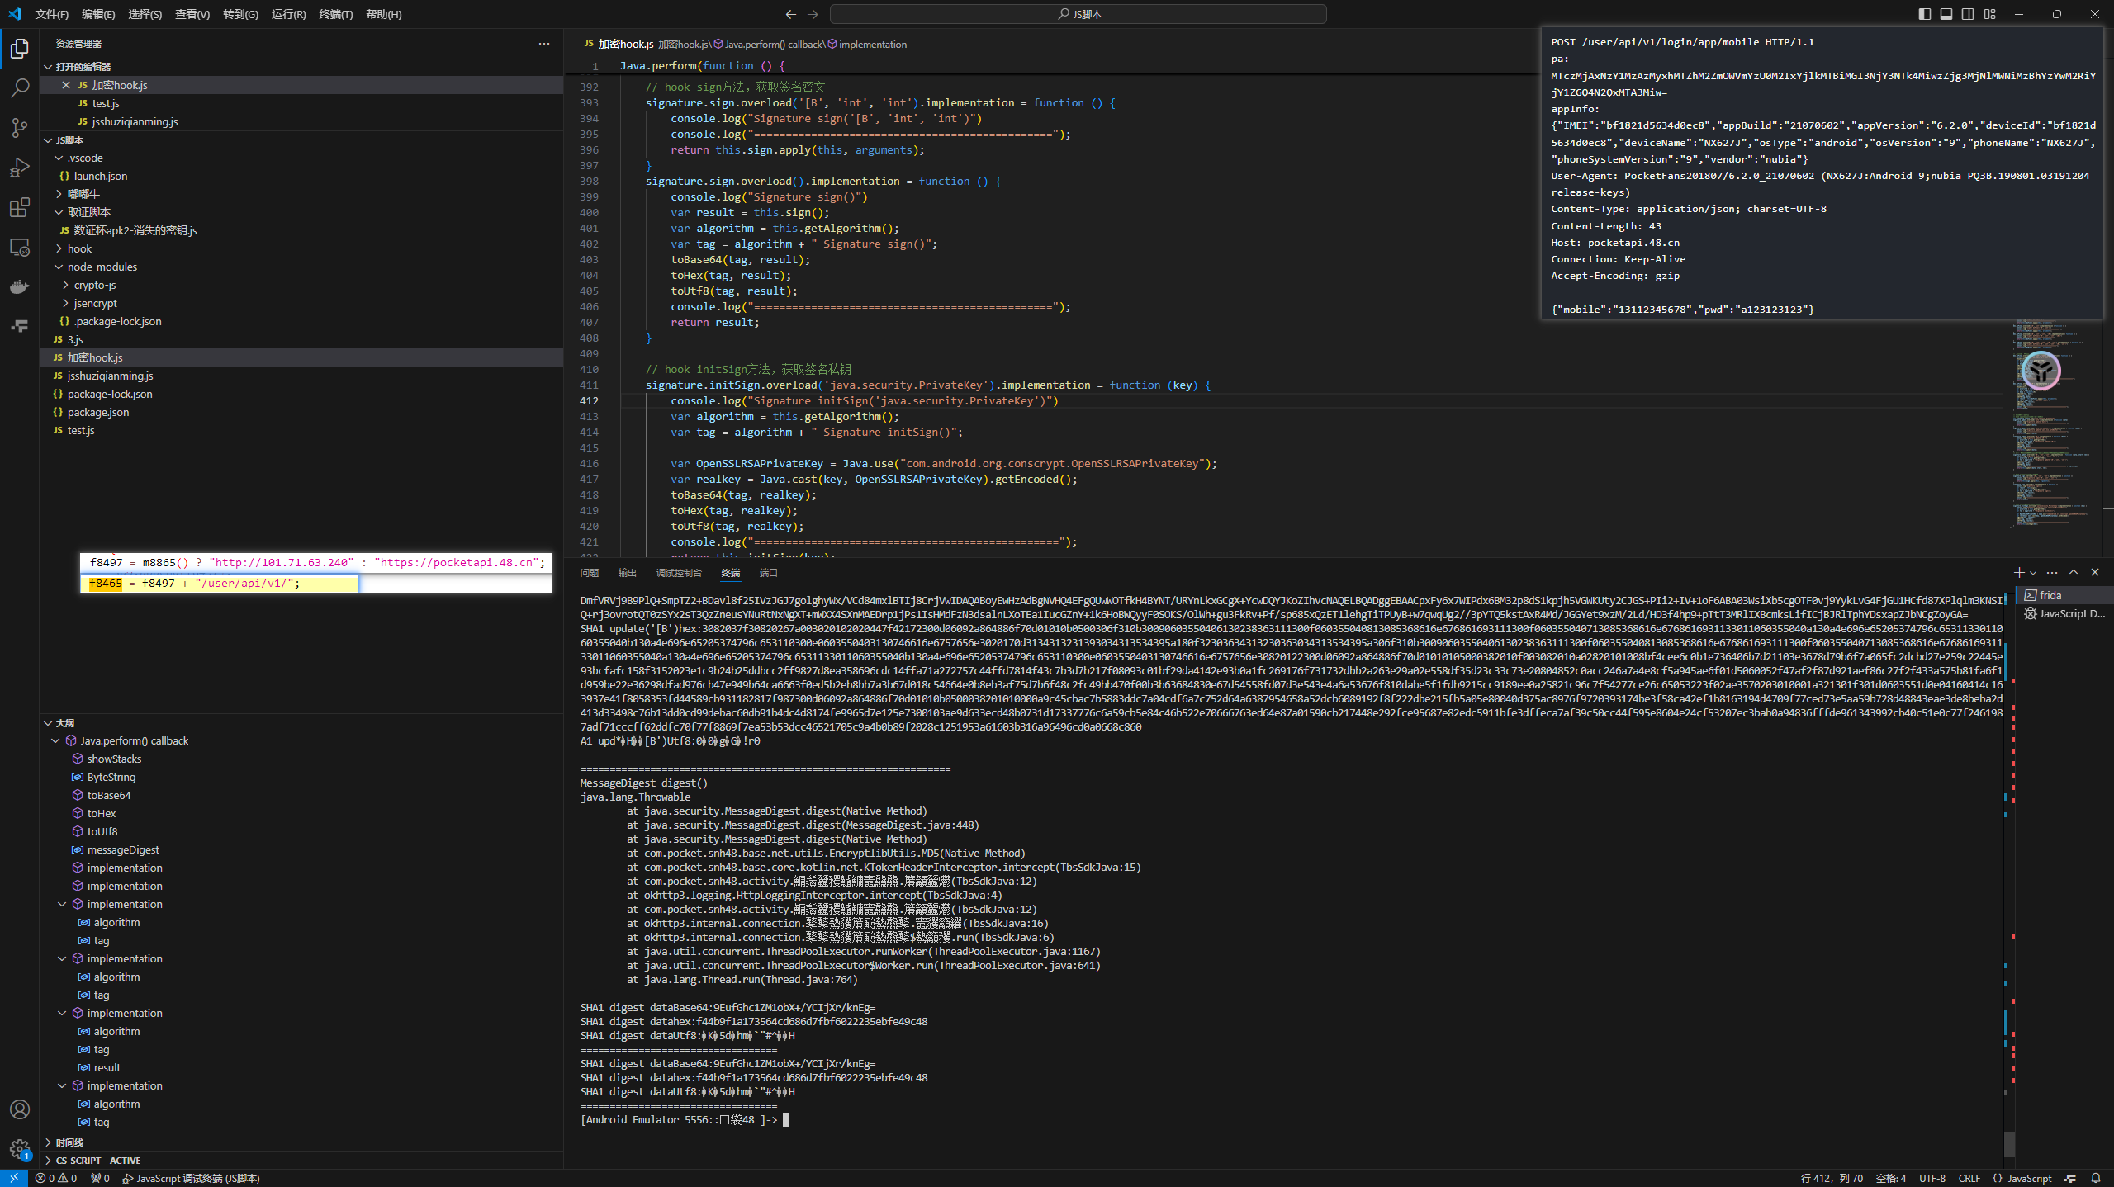Screen dimensions: 2114x1187
Task: Toggle primary side bar layout button
Action: 1925,14
